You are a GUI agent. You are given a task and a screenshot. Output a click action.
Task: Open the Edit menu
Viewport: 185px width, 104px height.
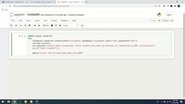[x=21, y=21]
